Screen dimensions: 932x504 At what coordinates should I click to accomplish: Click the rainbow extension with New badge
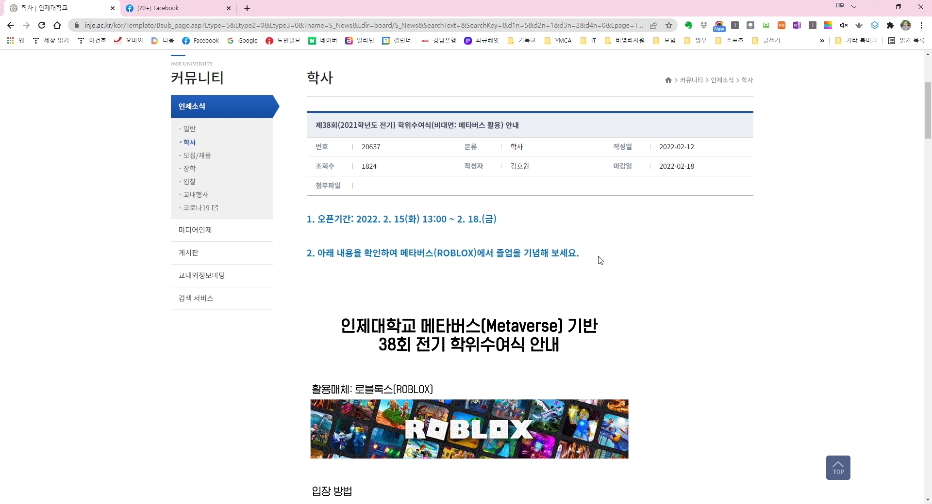coord(719,26)
